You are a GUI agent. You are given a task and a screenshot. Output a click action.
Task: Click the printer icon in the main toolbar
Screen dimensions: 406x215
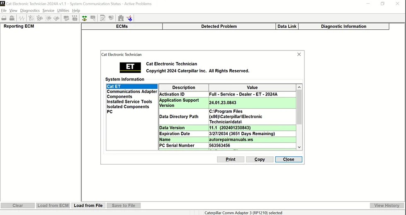(4, 18)
